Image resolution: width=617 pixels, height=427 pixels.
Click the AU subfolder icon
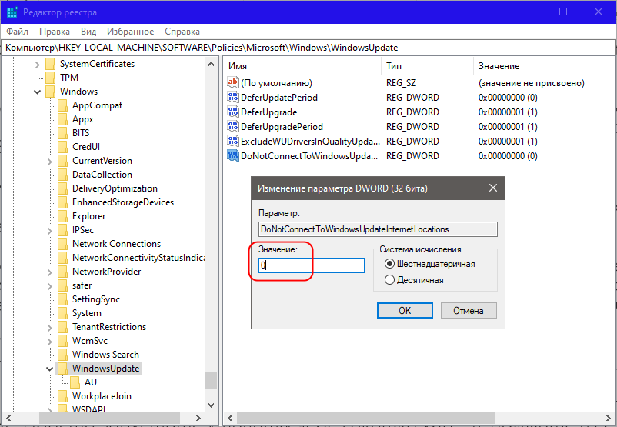(75, 382)
